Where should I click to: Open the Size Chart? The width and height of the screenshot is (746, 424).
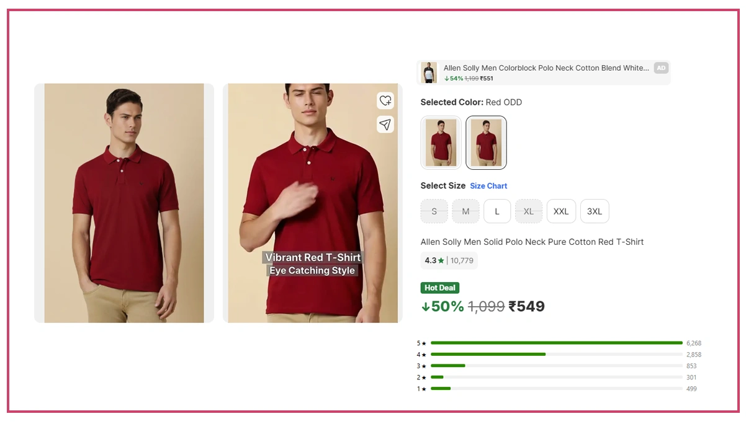488,185
